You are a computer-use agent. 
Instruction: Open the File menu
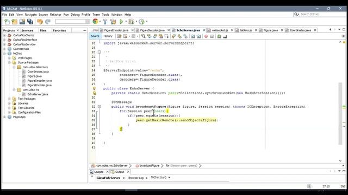(x=4, y=15)
